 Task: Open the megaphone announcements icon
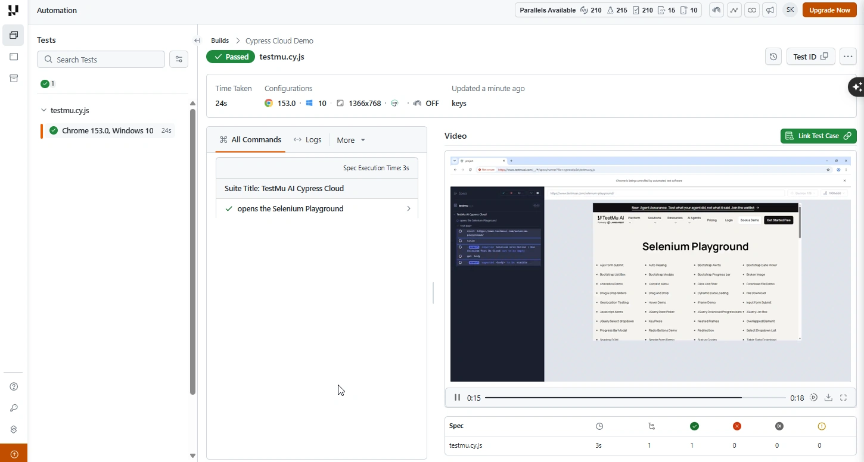770,10
